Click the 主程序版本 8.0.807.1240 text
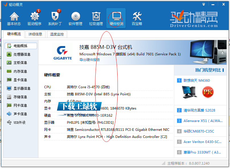This screenshot has width=230, height=168. tap(188, 163)
